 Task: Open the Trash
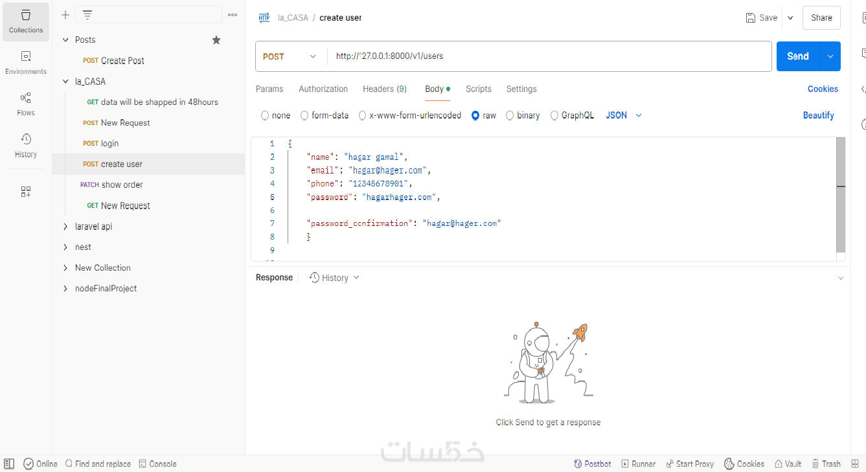coord(826,464)
